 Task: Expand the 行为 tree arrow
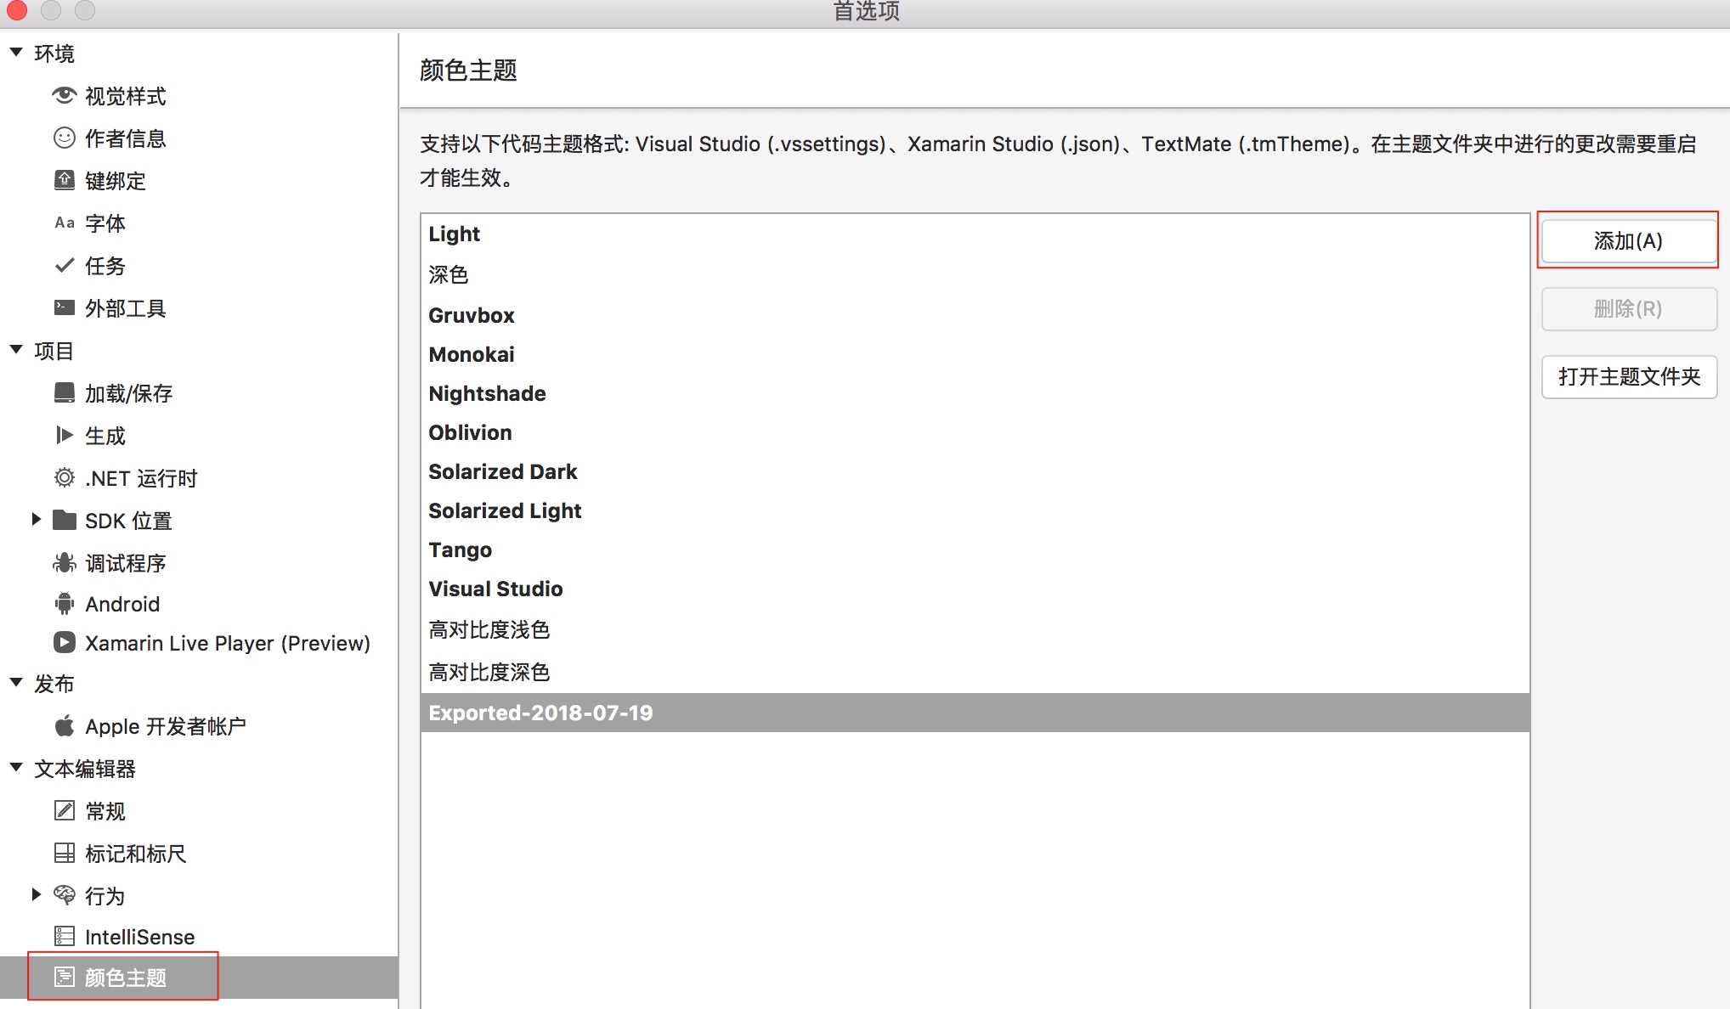click(37, 894)
